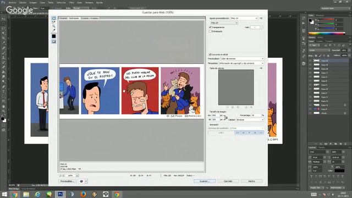Uncheck the Transparencia checkbox
The image size is (352, 198).
(x=210, y=27)
